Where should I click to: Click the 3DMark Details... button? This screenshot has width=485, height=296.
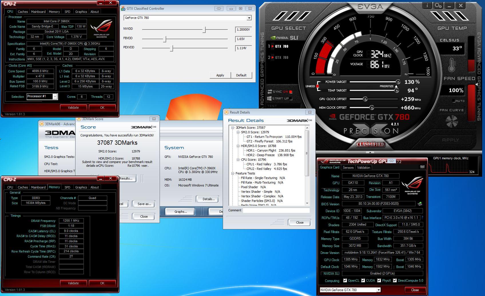click(208, 199)
